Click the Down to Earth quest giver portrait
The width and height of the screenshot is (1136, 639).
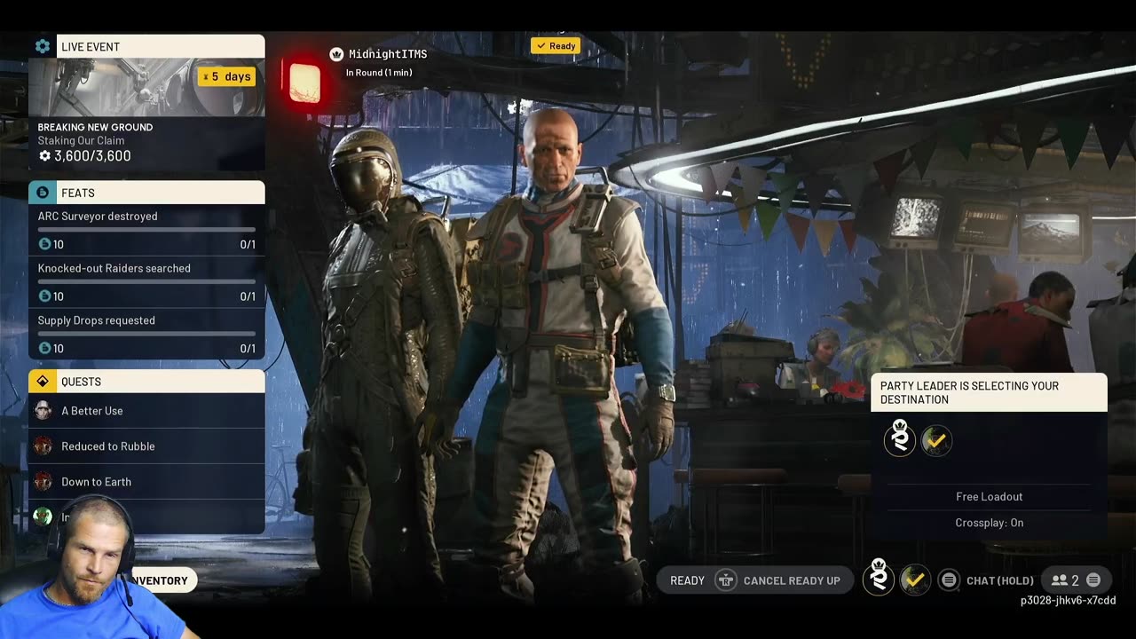(x=43, y=482)
